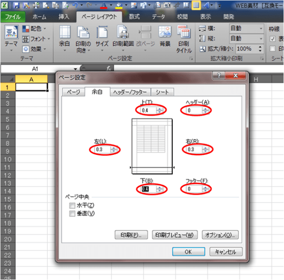Open the 効果 effects dropdown
Viewport: 284px width, 280px height.
click(x=34, y=49)
